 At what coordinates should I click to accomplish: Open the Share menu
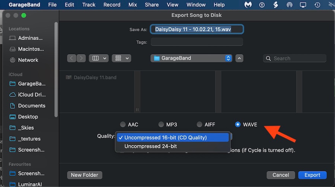click(153, 5)
